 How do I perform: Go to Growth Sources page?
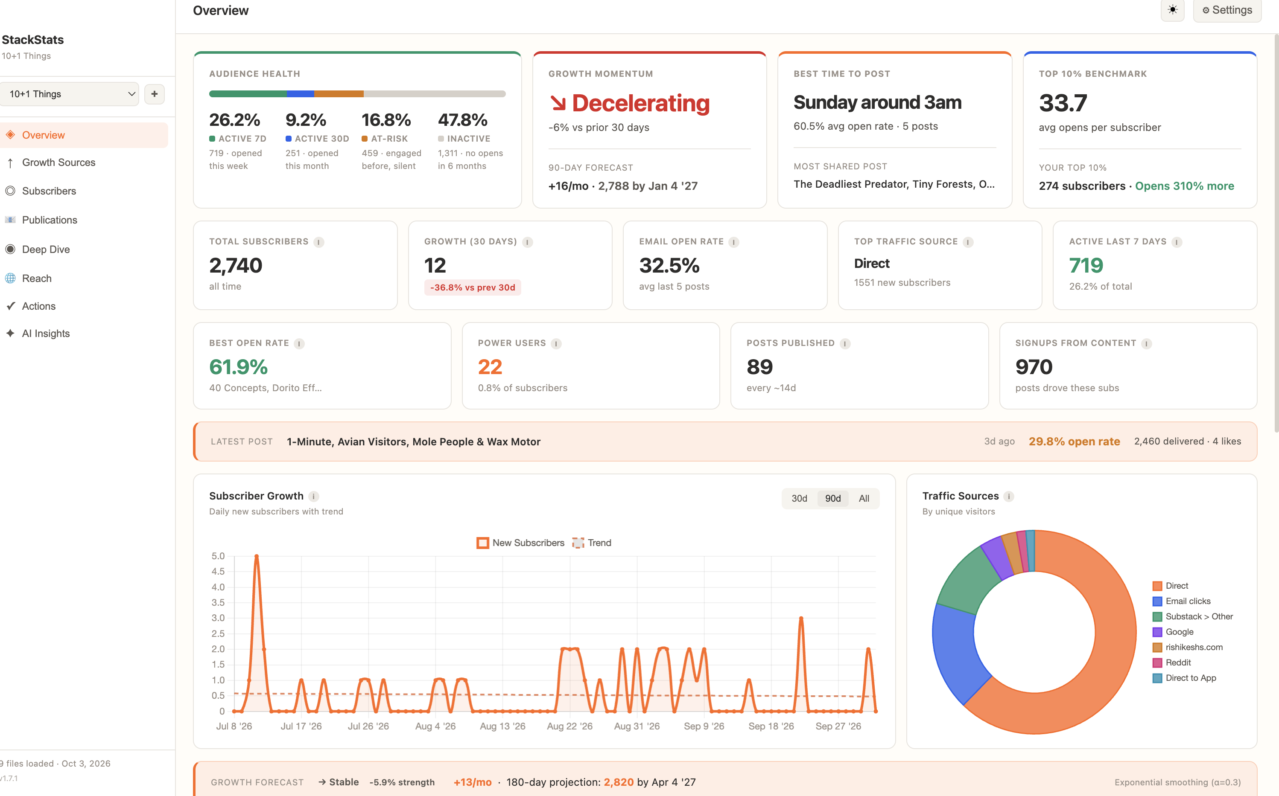tap(58, 163)
